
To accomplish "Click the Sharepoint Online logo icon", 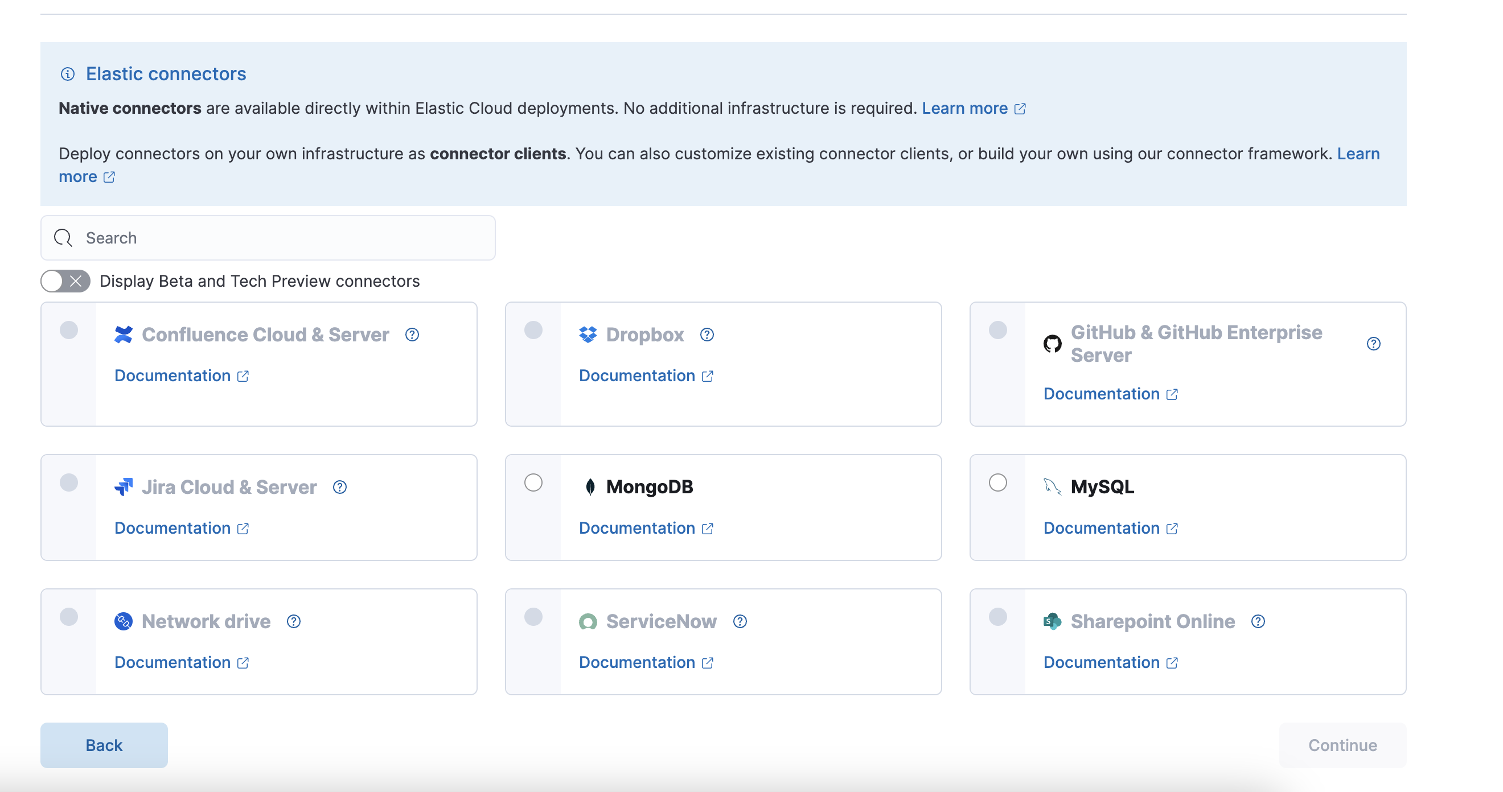I will (x=1052, y=621).
